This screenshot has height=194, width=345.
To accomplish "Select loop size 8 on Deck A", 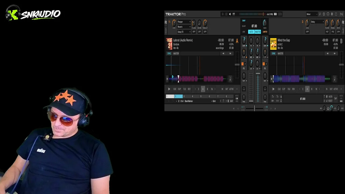I will point(207,89).
